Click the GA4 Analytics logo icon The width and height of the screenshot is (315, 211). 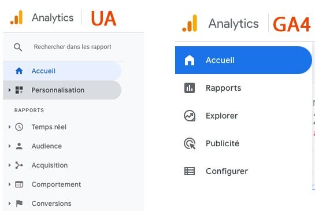(190, 23)
